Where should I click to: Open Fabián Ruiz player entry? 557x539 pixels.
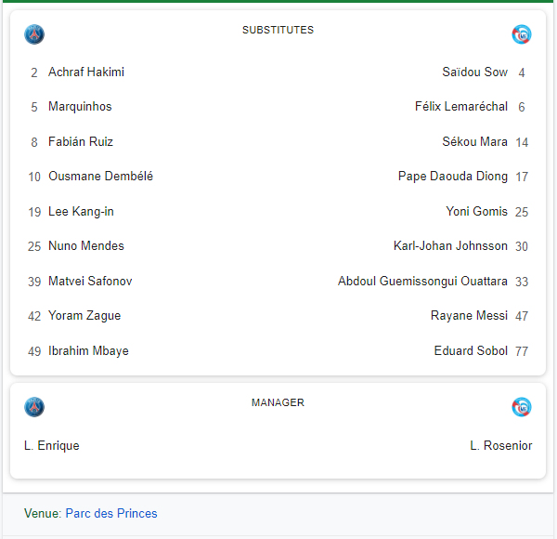coord(81,142)
